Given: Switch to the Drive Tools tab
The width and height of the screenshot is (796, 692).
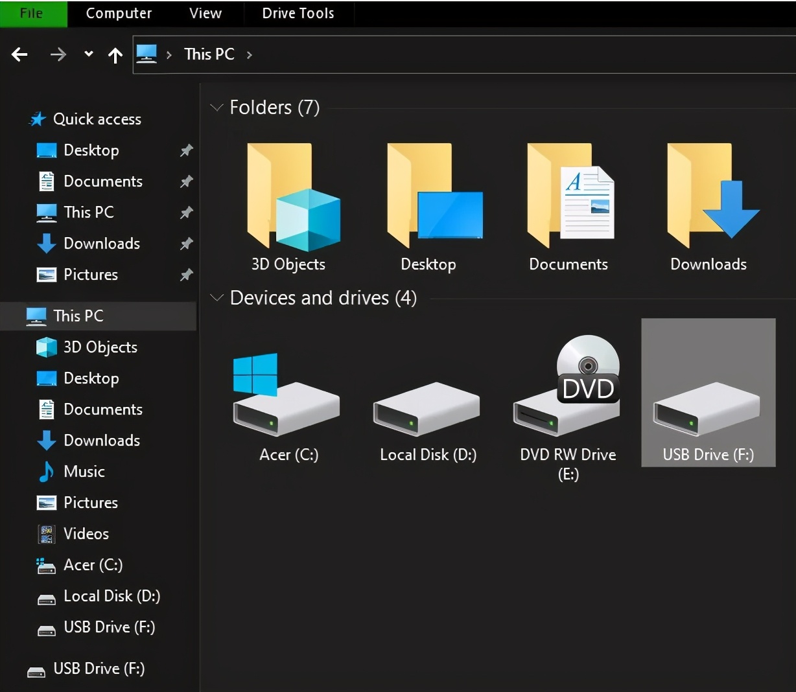Looking at the screenshot, I should click(x=298, y=13).
